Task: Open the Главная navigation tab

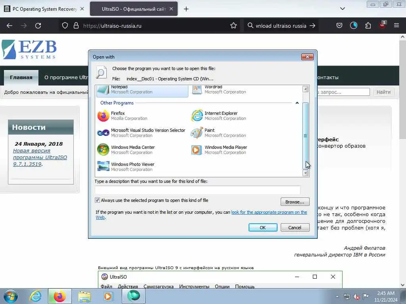Action: [x=21, y=77]
